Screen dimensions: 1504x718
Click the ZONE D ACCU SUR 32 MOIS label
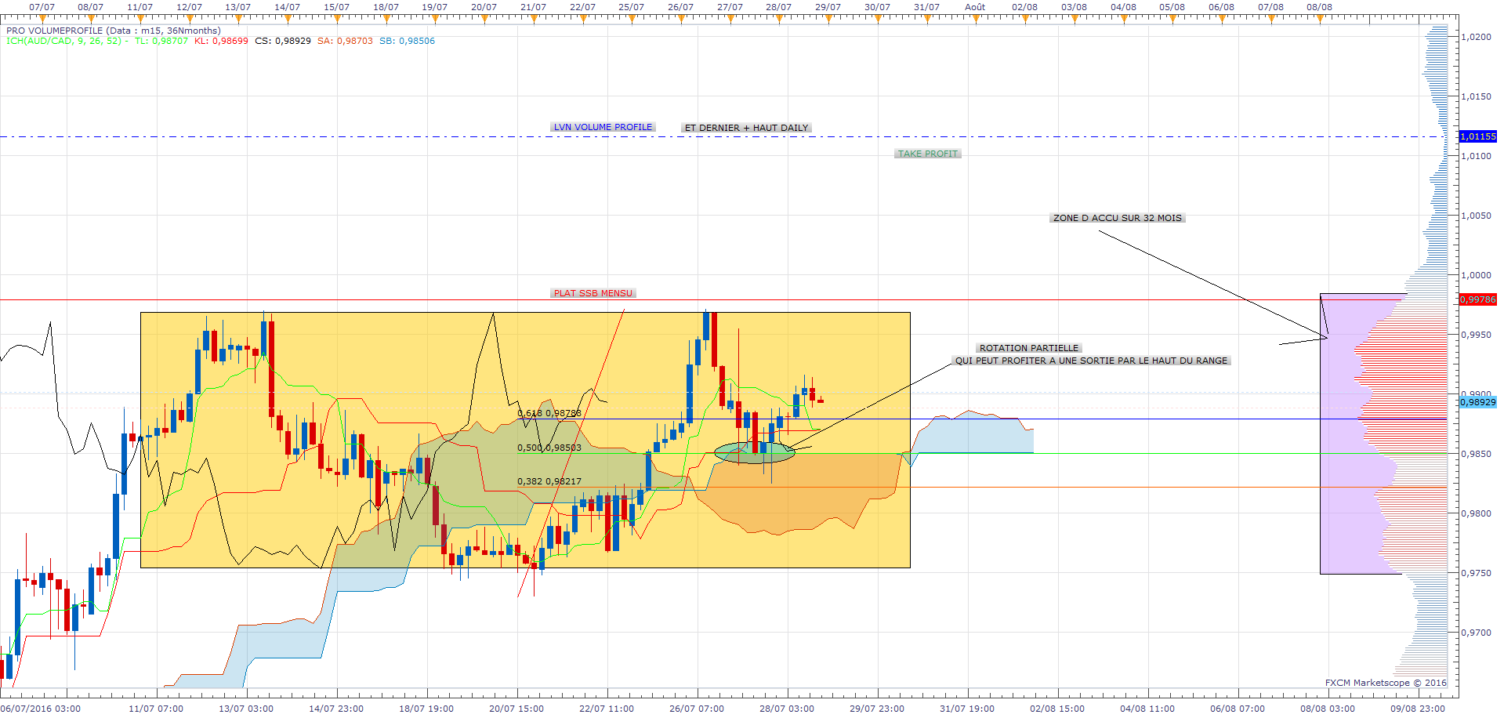[1118, 218]
